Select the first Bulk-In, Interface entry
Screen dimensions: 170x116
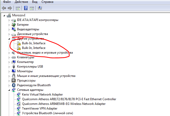point(34,43)
